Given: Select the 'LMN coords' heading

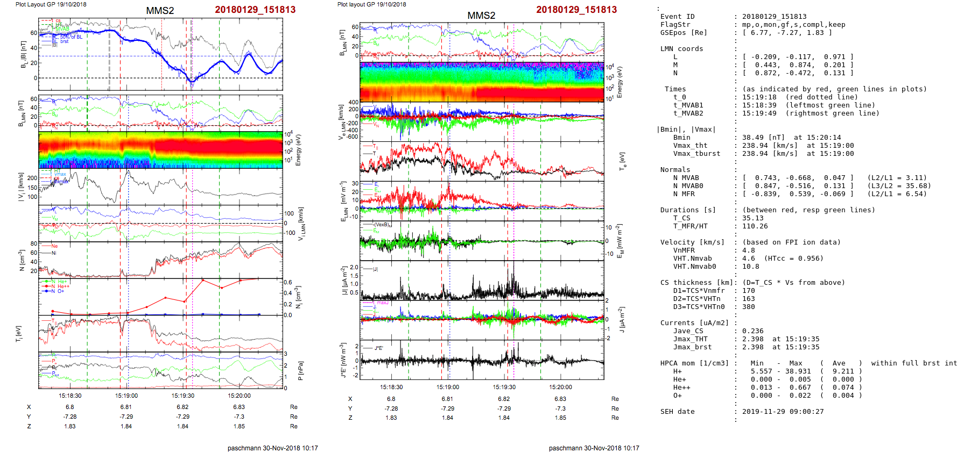Looking at the screenshot, I should 682,49.
